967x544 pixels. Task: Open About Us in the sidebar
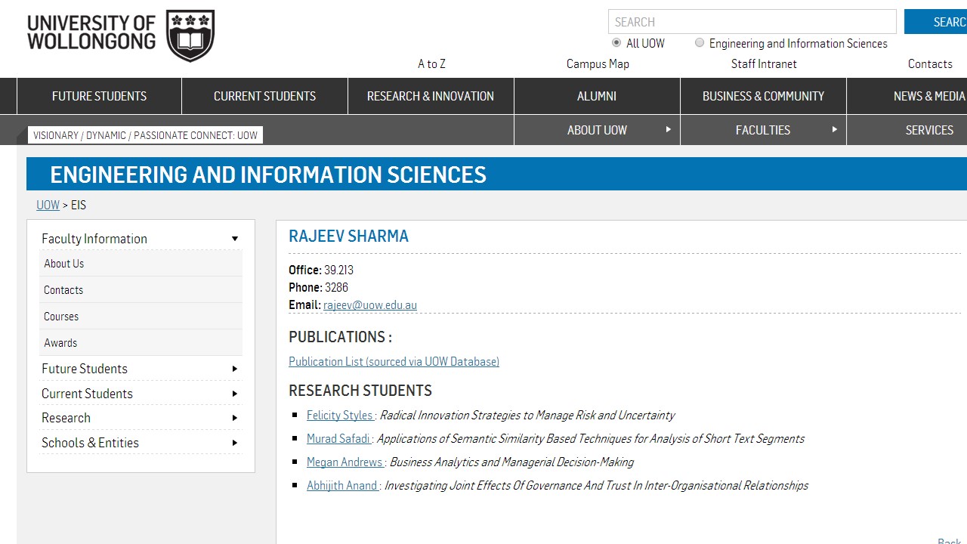(141, 264)
